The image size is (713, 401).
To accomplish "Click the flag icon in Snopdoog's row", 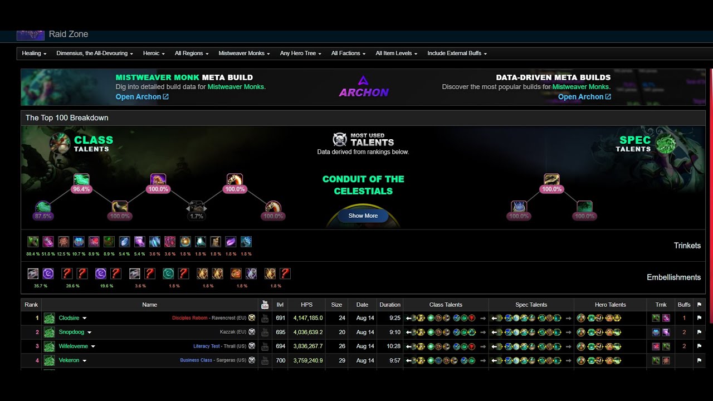I will pos(699,332).
